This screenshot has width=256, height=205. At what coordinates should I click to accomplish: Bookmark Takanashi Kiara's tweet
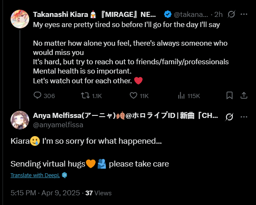coord(229,96)
